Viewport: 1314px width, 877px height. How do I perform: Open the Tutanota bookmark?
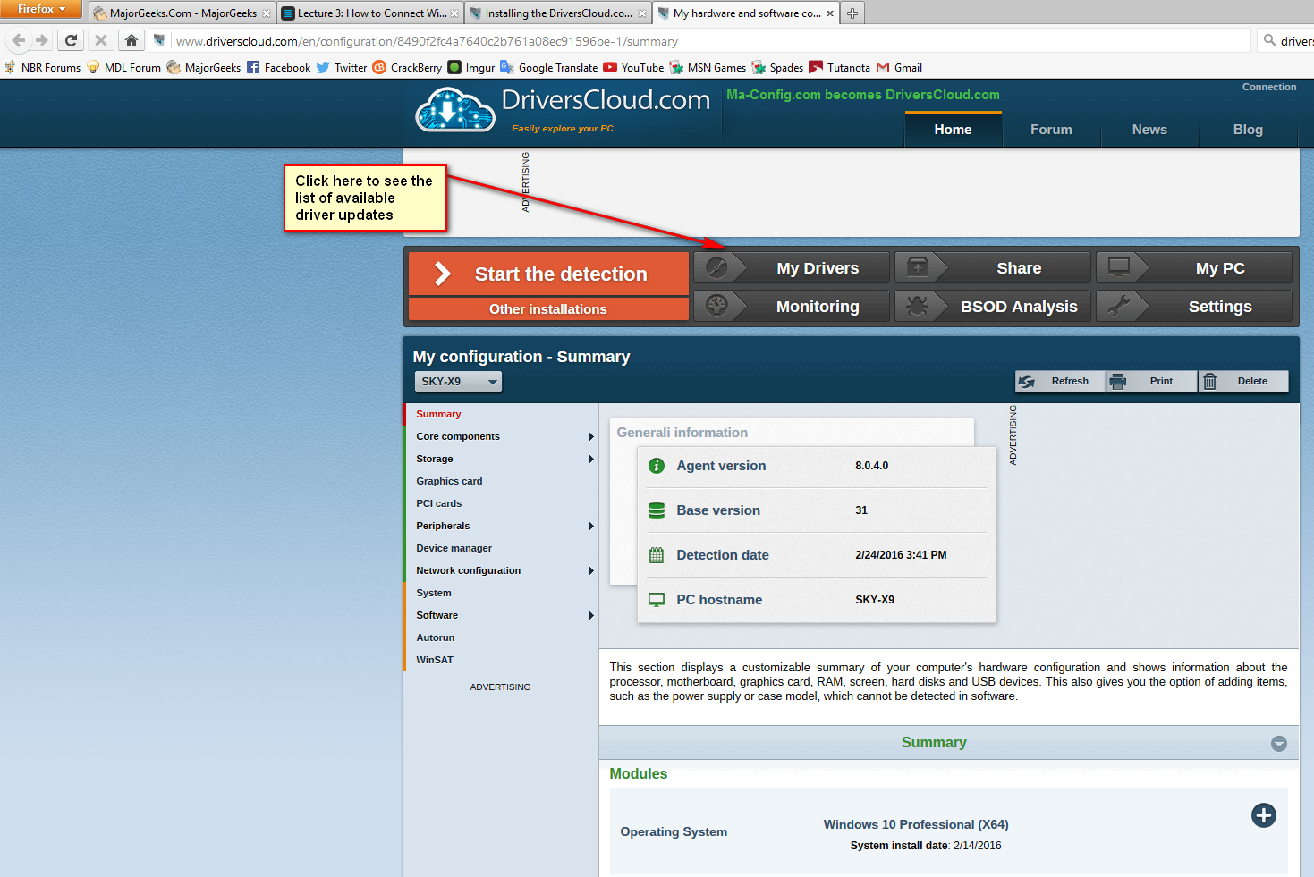pos(839,68)
